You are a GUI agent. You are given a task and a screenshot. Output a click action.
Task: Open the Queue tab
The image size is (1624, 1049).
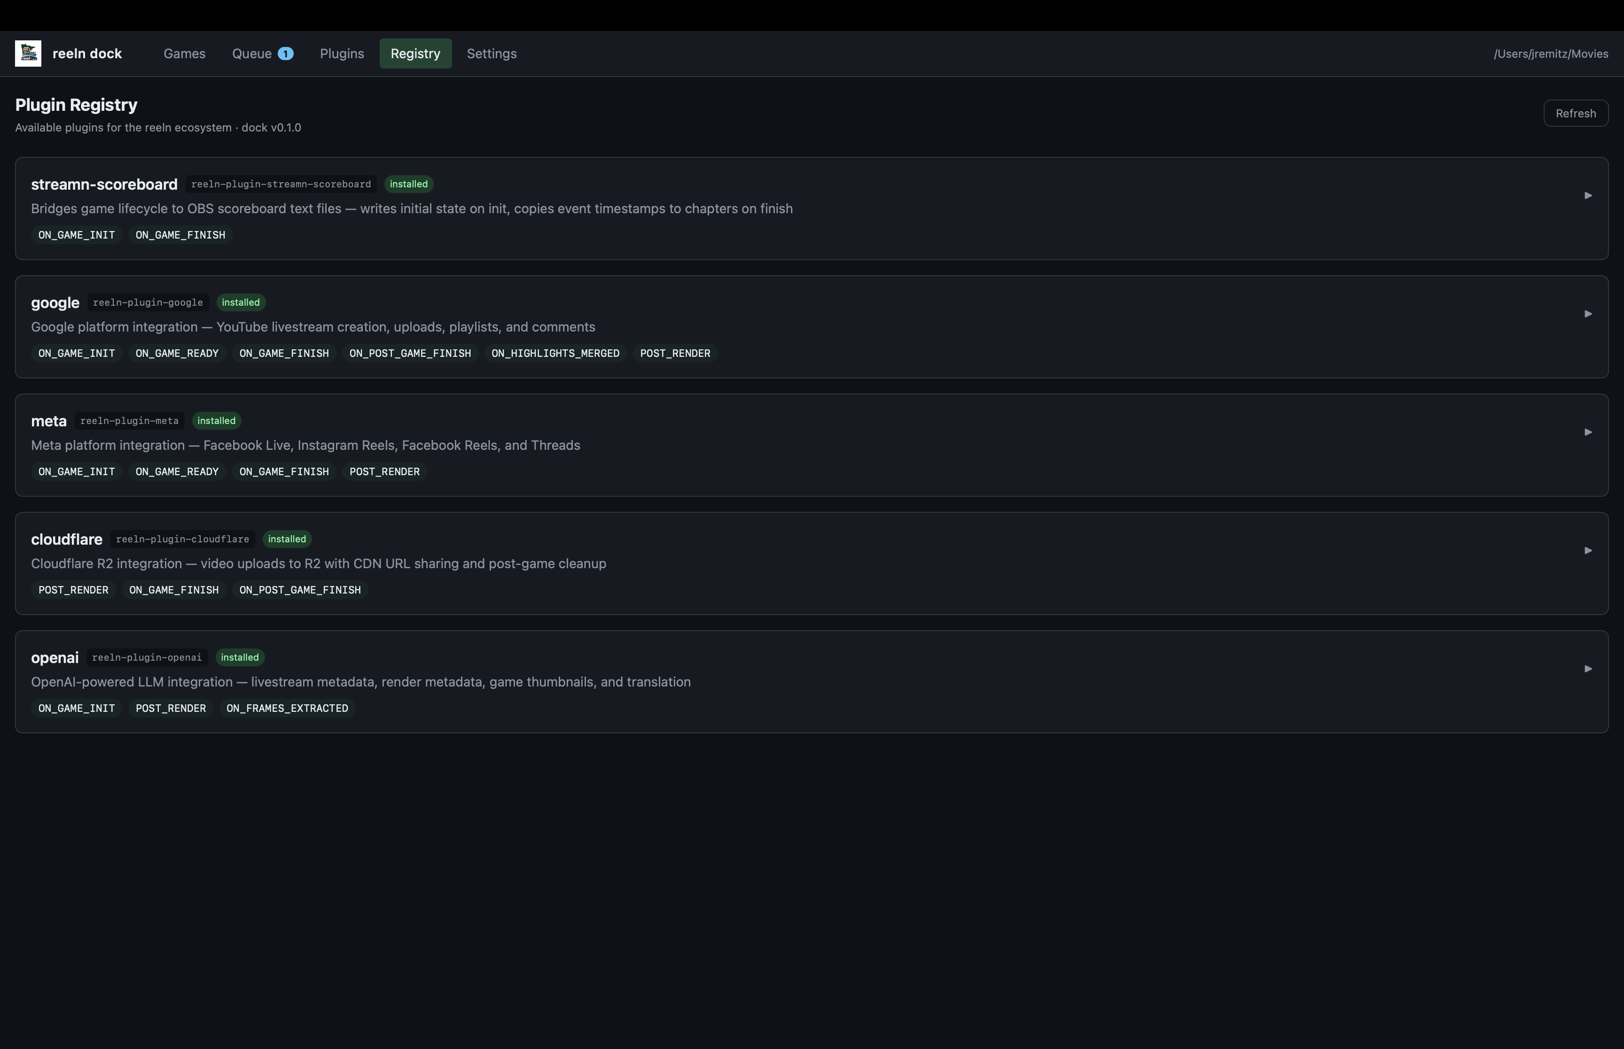point(253,53)
